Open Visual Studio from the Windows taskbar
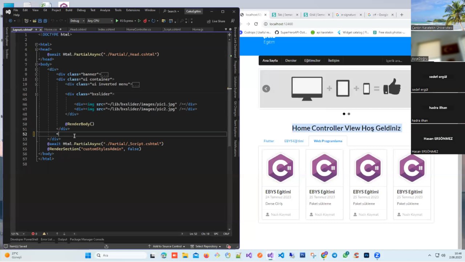This screenshot has height=262, width=465. pos(270,255)
